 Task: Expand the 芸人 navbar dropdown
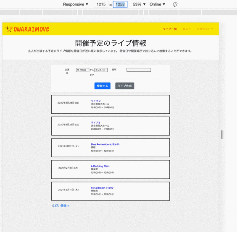click(x=187, y=29)
